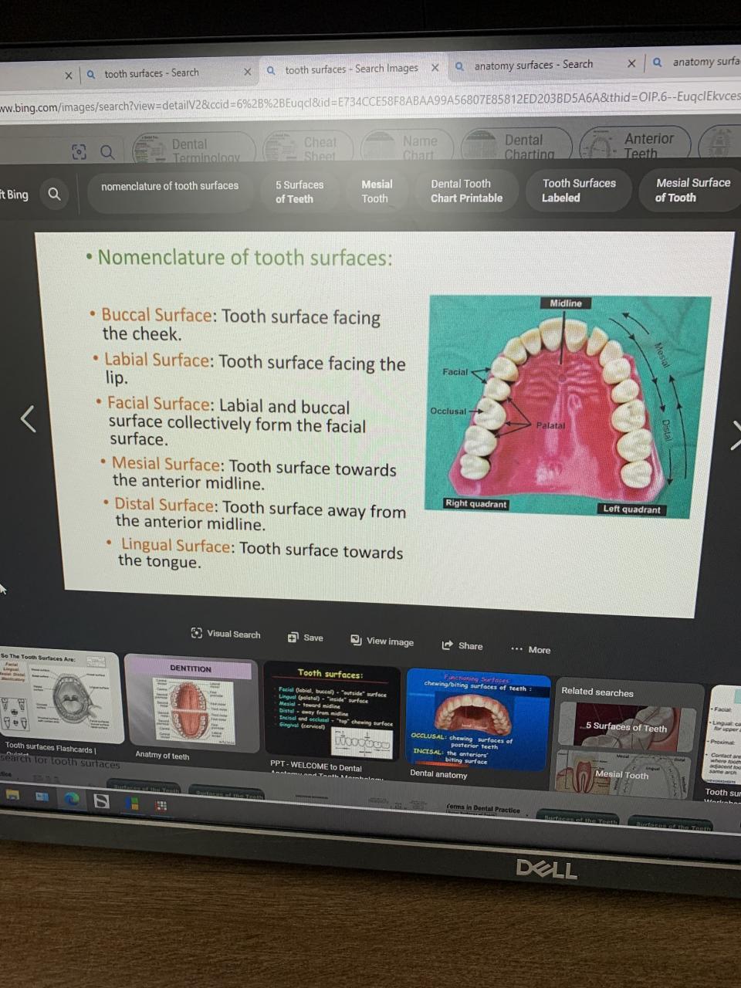Select the Cheat Sheet suggestion chip
Viewport: 741px width, 988px height.
308,147
